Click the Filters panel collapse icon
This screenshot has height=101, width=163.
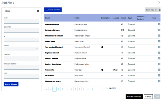pyautogui.click(x=38, y=11)
